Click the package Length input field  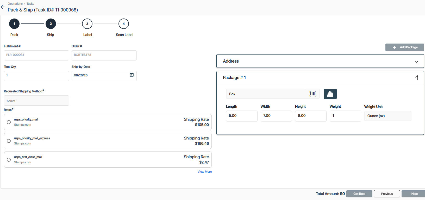pyautogui.click(x=242, y=116)
